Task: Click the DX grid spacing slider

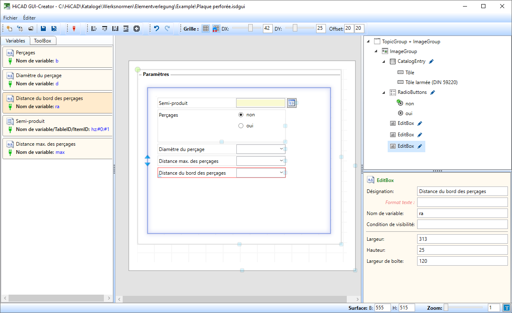Action: coord(250,28)
